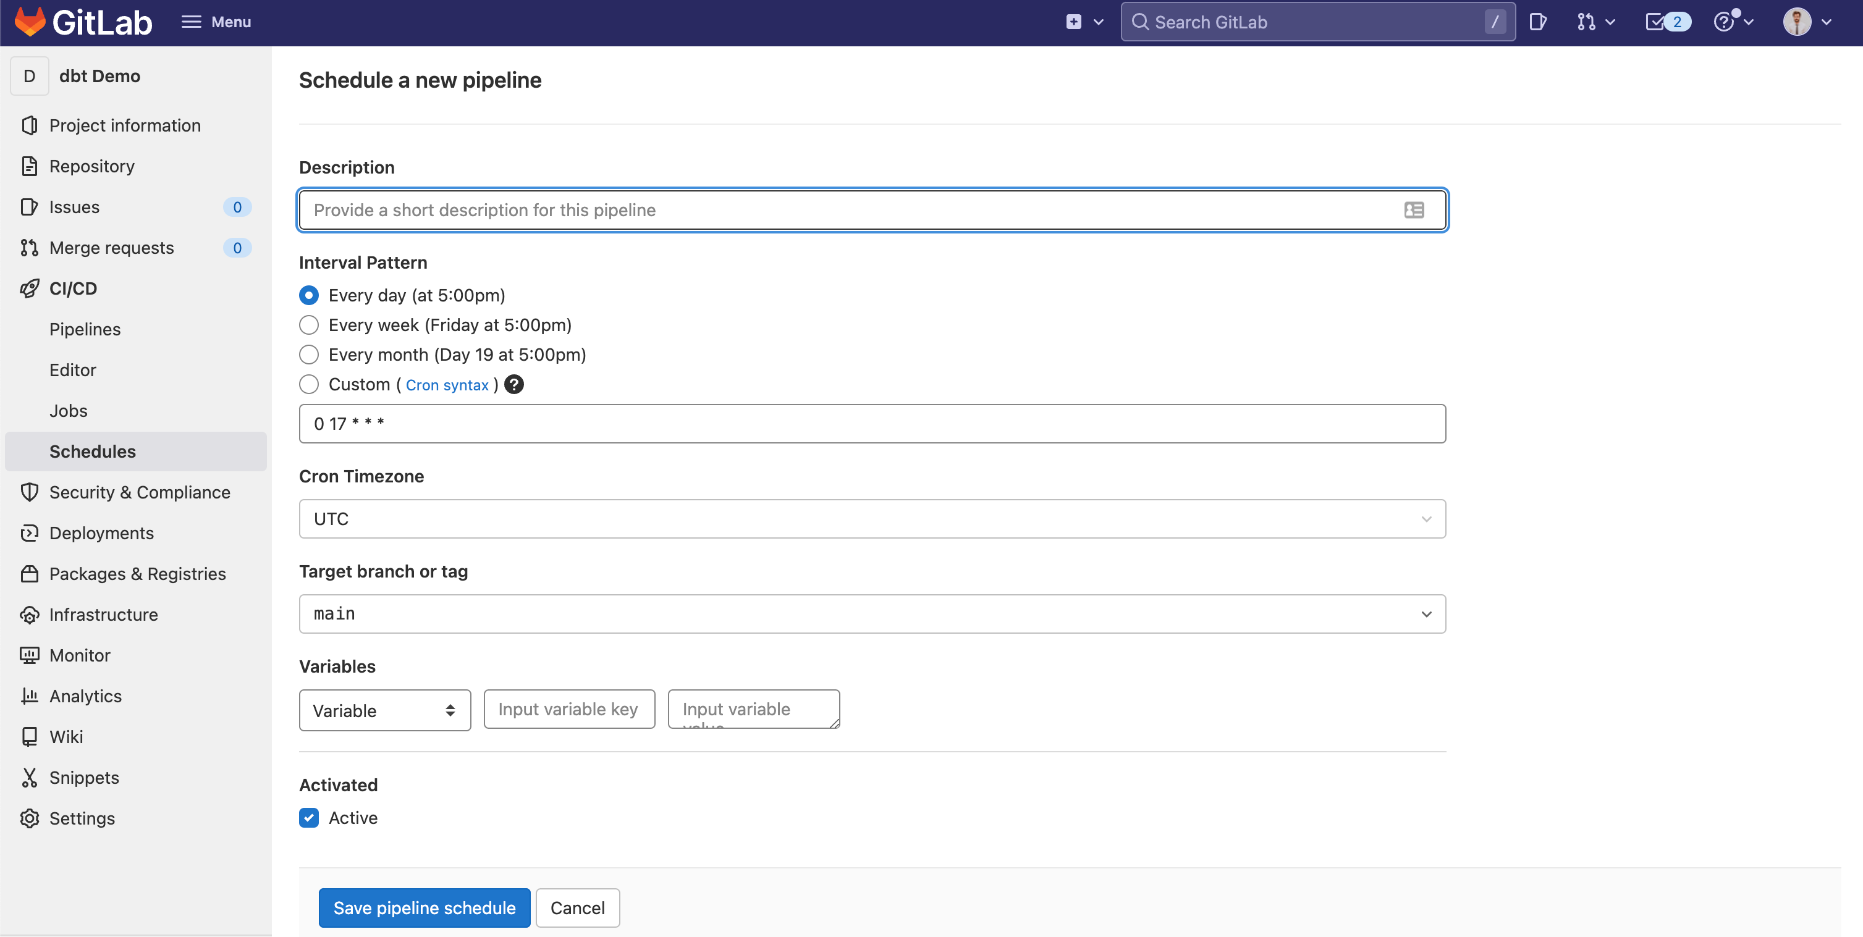This screenshot has width=1863, height=937.
Task: Expand the Cron Timezone UTC dropdown
Action: 872,519
